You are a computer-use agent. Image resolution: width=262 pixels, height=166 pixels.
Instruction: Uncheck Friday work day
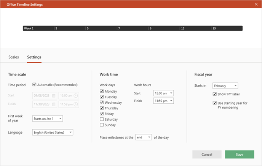coord(102,114)
